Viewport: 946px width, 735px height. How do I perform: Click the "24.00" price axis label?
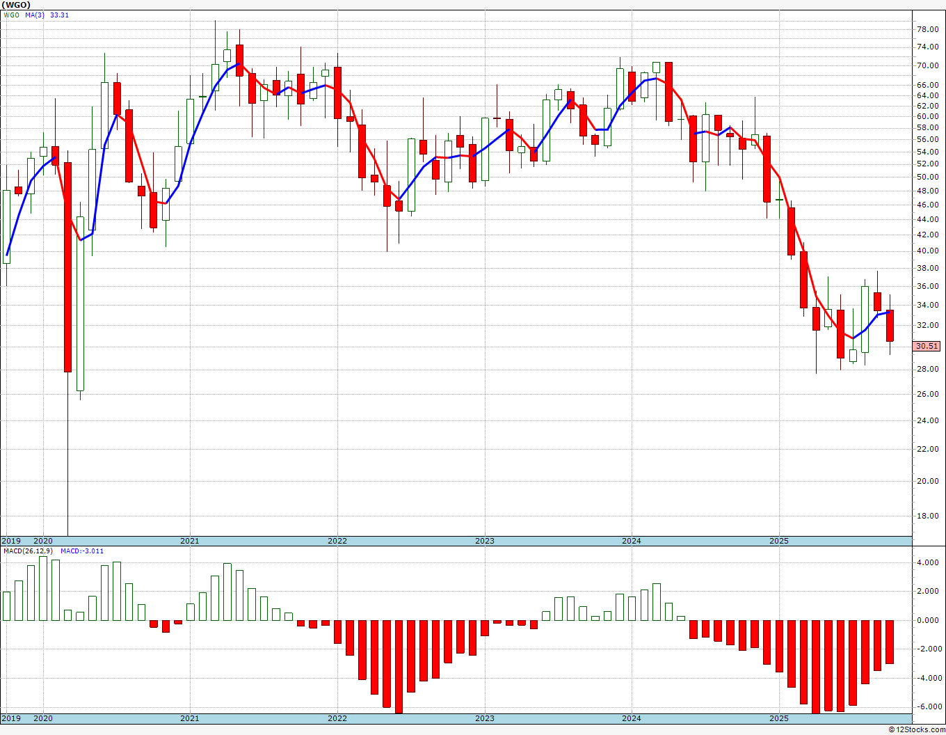(x=927, y=420)
